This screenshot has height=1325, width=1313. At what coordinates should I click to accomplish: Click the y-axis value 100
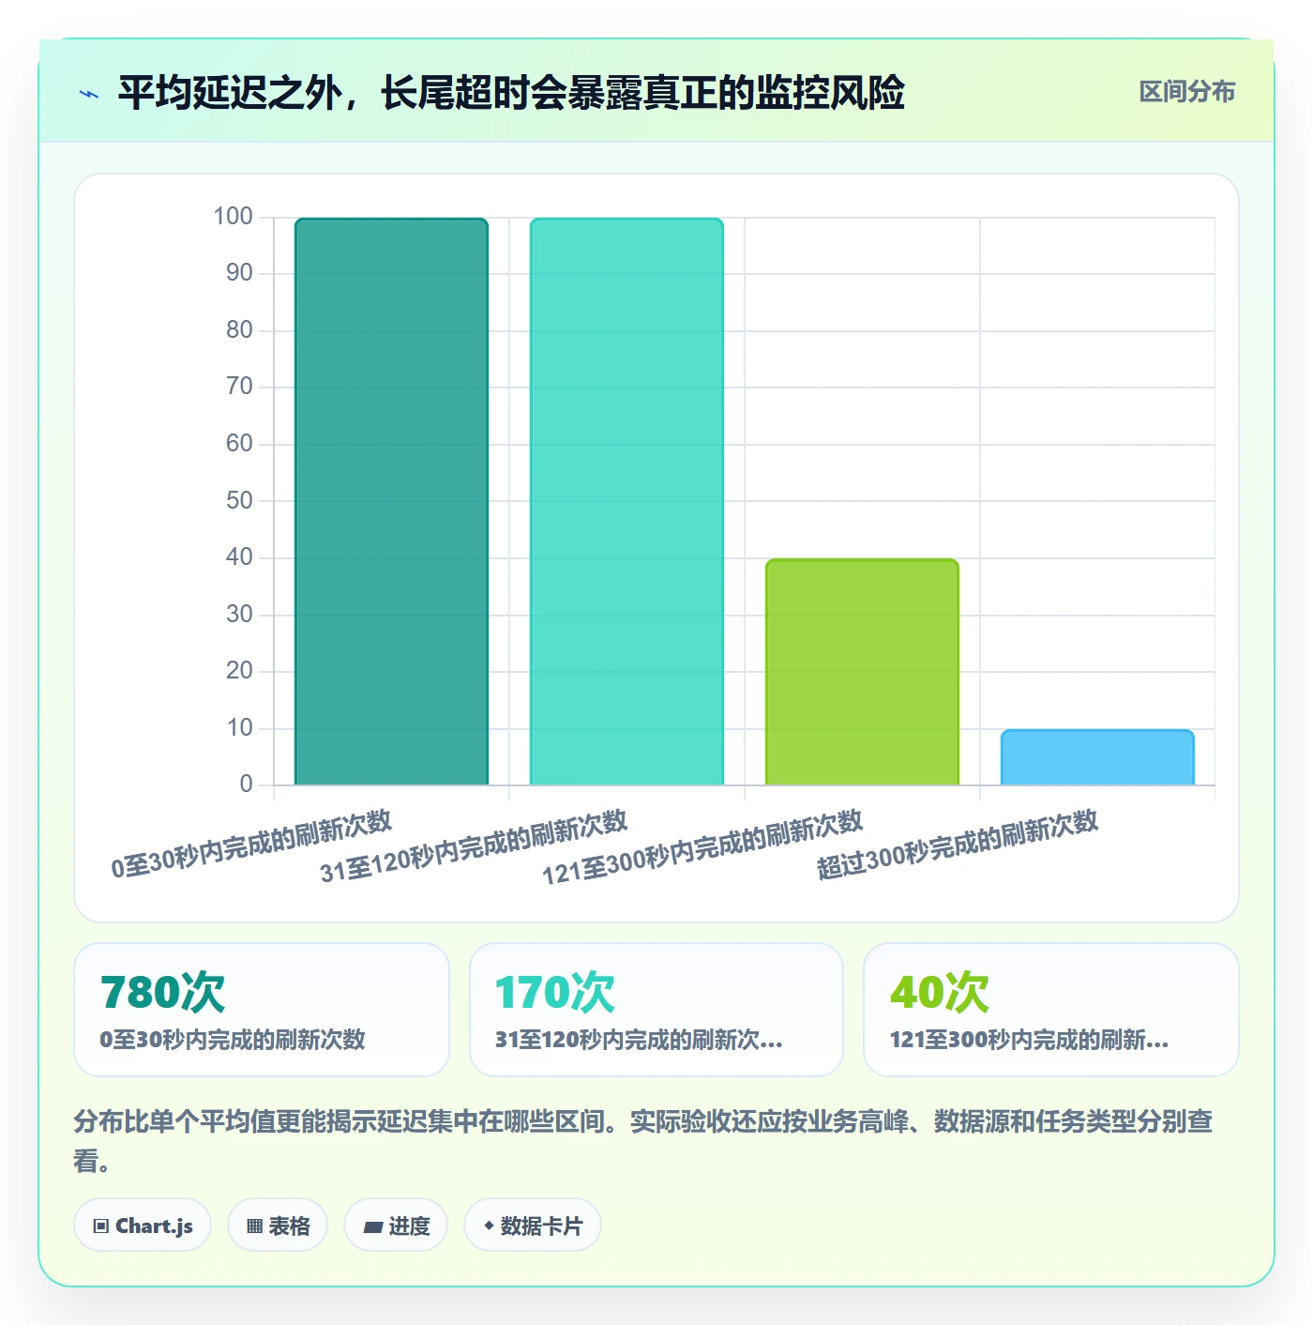(x=233, y=217)
